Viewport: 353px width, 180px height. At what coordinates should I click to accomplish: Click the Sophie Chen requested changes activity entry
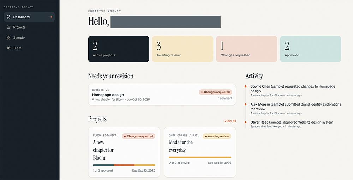293,91
